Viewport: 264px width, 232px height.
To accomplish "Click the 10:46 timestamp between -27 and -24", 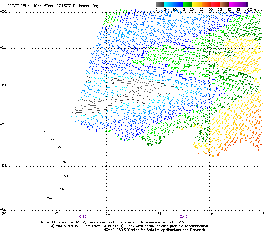I will pos(82,217).
